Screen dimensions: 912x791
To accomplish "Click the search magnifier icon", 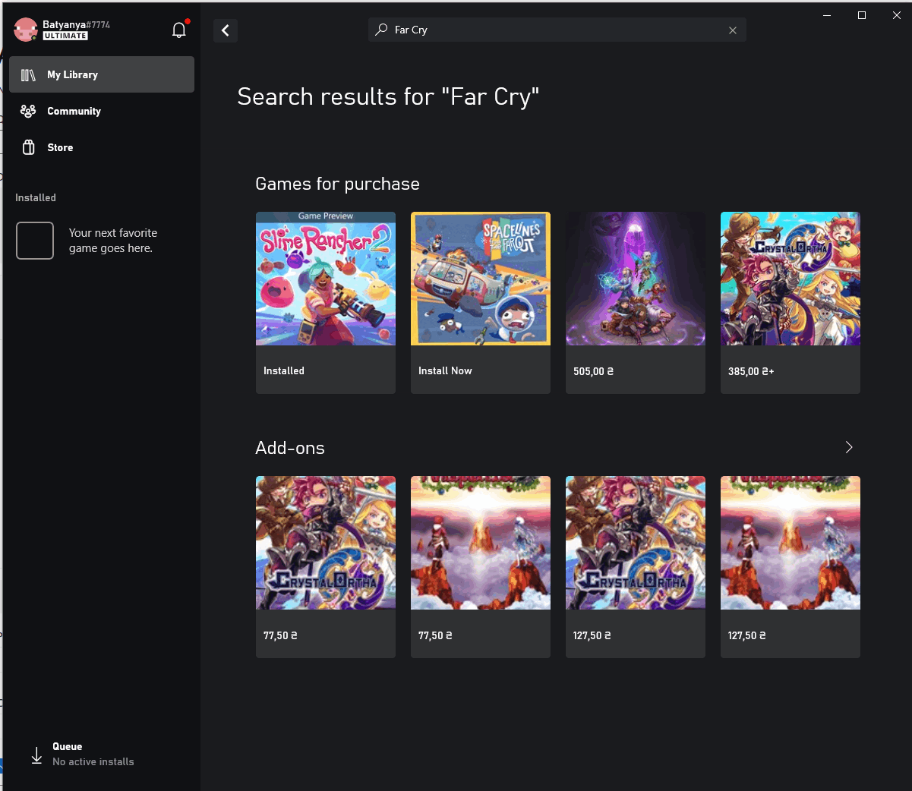I will click(381, 30).
